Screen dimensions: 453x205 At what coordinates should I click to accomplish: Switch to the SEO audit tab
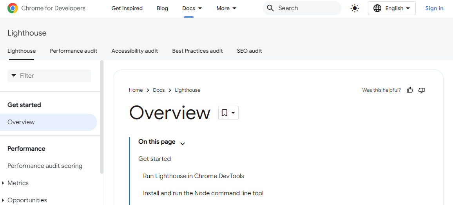[x=249, y=51]
